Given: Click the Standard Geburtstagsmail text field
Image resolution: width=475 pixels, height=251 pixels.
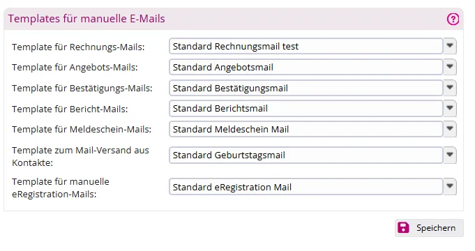Looking at the screenshot, I should coord(306,155).
